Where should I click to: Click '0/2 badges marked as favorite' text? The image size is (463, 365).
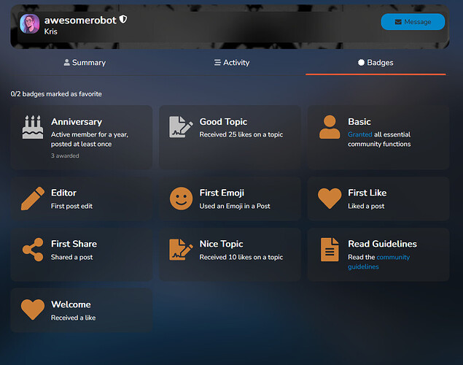coord(56,94)
